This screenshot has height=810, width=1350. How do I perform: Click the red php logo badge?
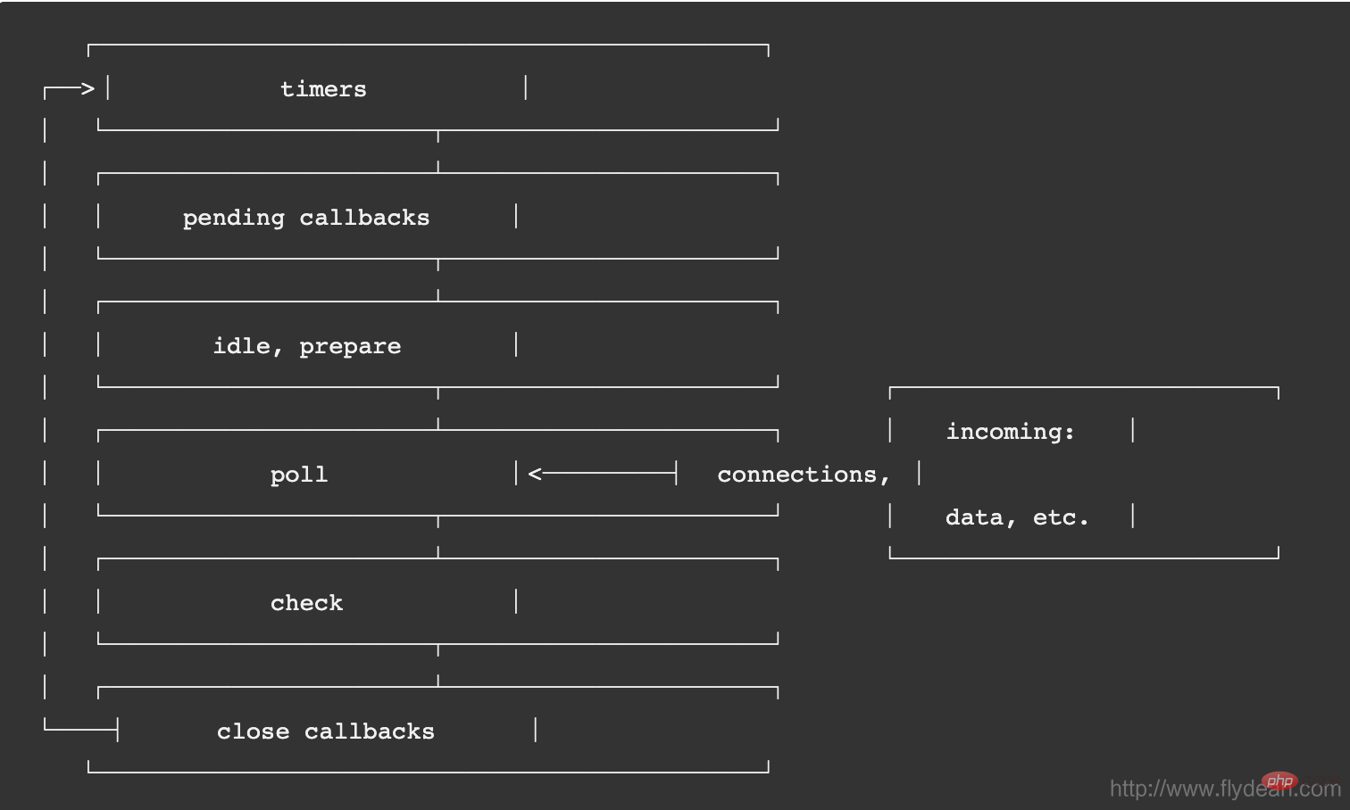(x=1279, y=781)
